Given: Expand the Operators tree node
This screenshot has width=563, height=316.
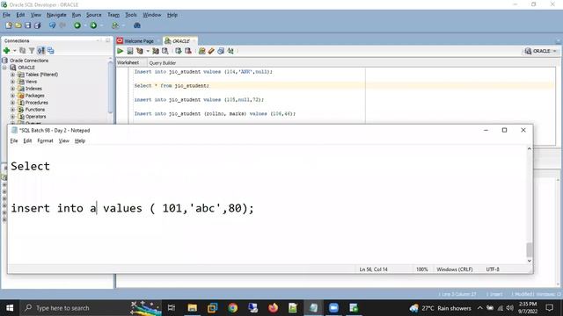Looking at the screenshot, I should [13, 117].
